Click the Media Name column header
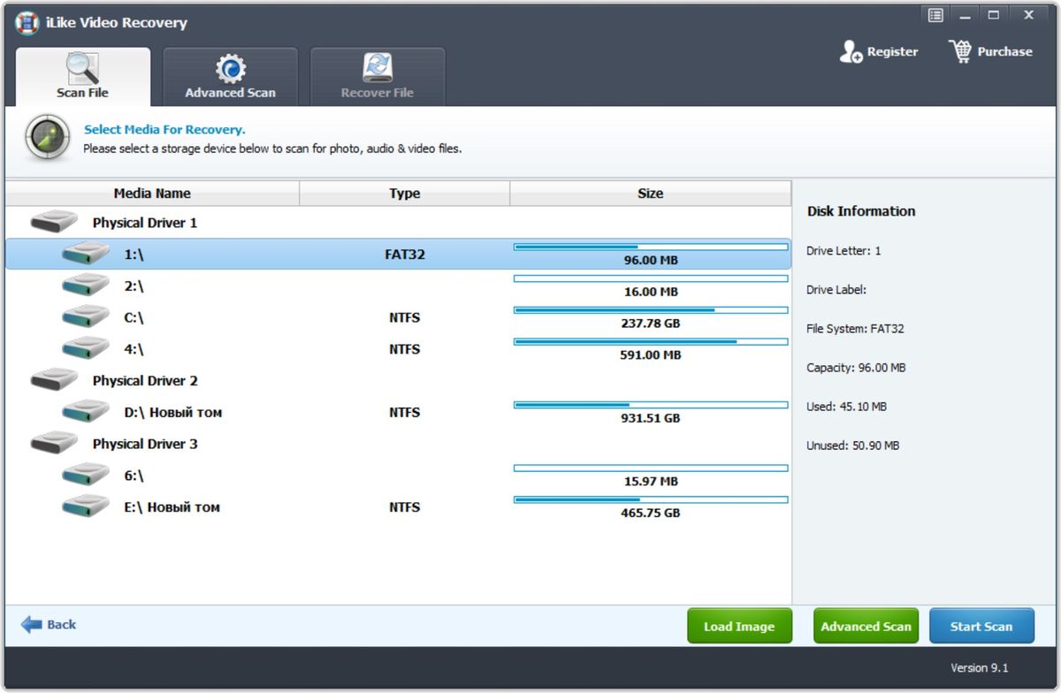 tap(152, 193)
